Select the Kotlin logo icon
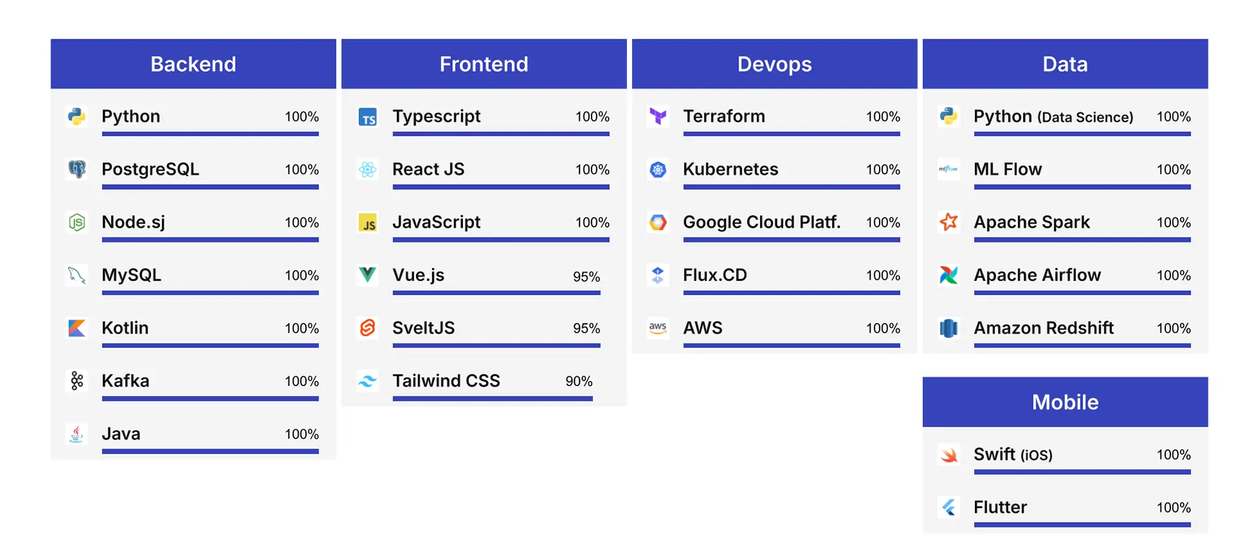The height and width of the screenshot is (547, 1259). 77,328
